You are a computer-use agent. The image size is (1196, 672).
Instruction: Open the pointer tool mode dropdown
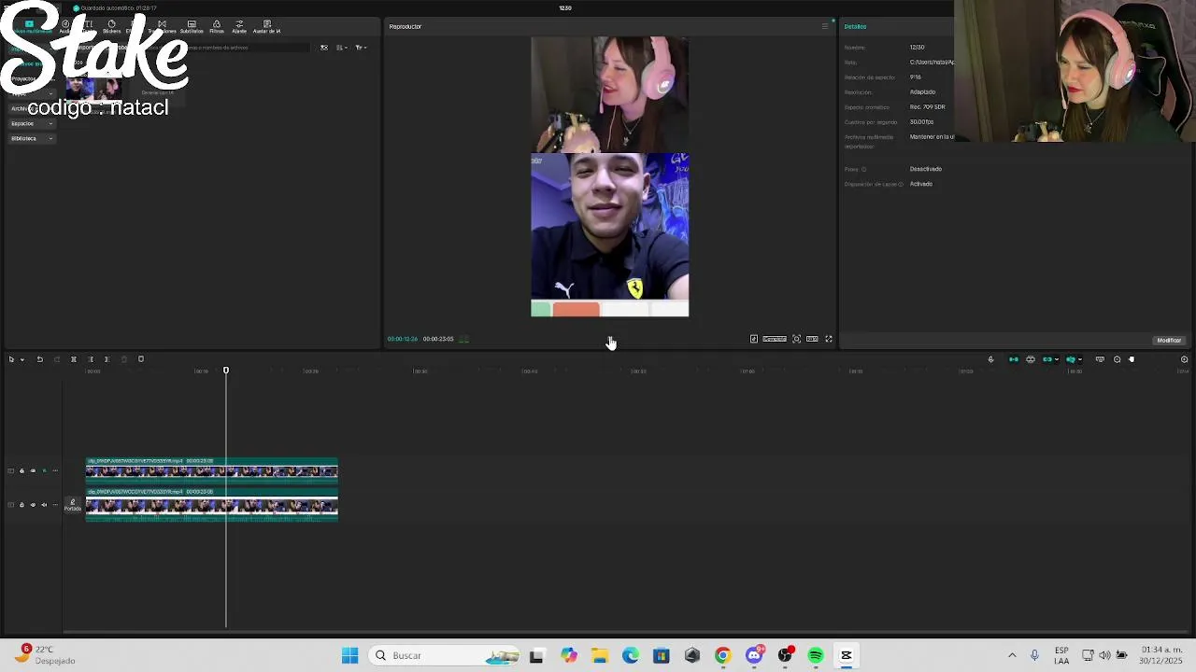[x=22, y=359]
